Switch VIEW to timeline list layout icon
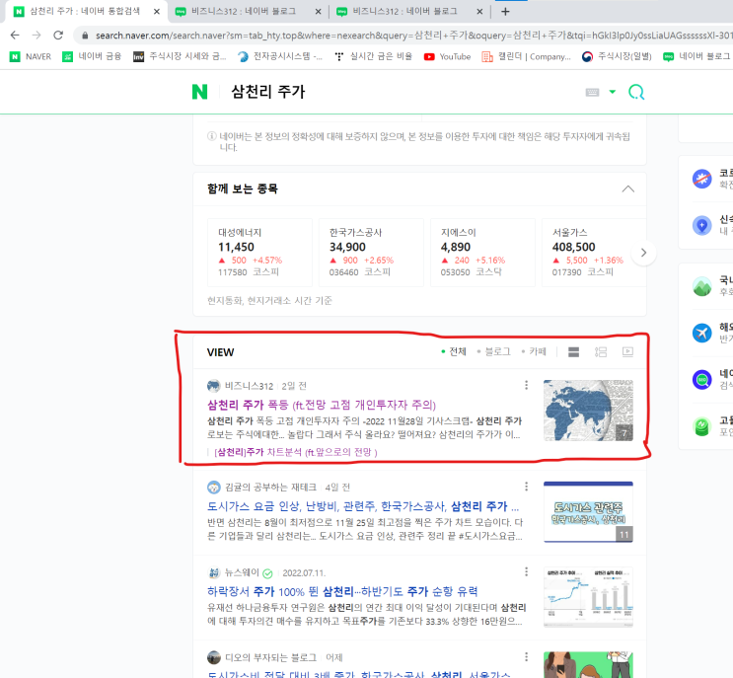Viewport: 733px width, 678px height. tap(601, 351)
